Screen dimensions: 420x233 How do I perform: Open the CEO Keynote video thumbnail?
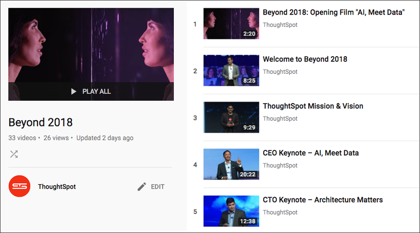[x=231, y=164]
